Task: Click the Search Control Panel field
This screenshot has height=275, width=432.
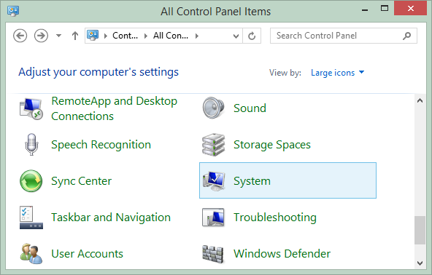Action: [343, 36]
